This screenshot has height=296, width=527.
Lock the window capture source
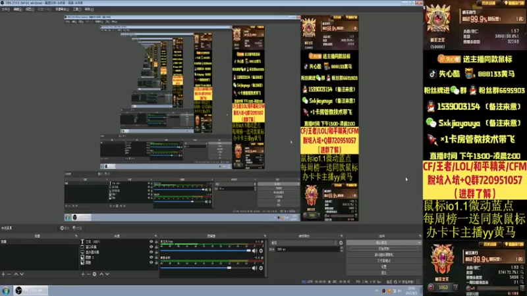point(156,247)
